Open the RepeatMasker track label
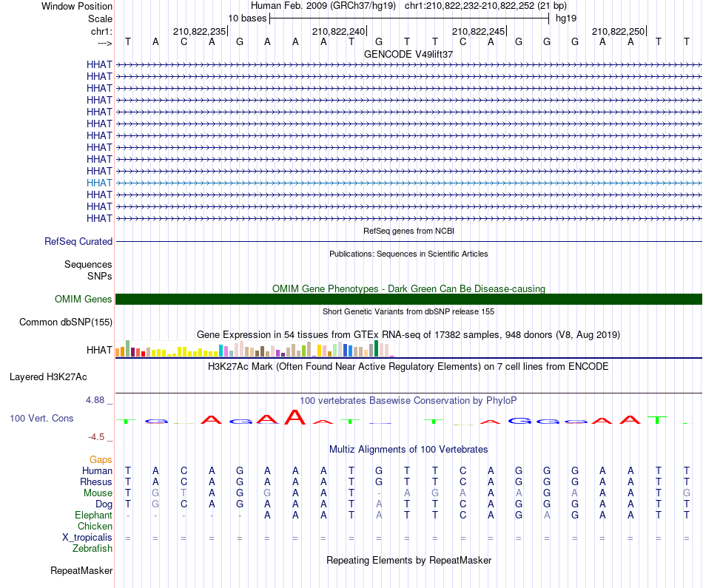The height and width of the screenshot is (588, 703). coord(81,570)
